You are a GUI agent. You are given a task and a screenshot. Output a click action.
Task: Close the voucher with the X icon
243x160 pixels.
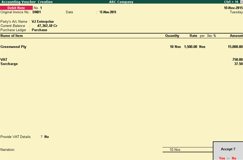(x=242, y=2)
